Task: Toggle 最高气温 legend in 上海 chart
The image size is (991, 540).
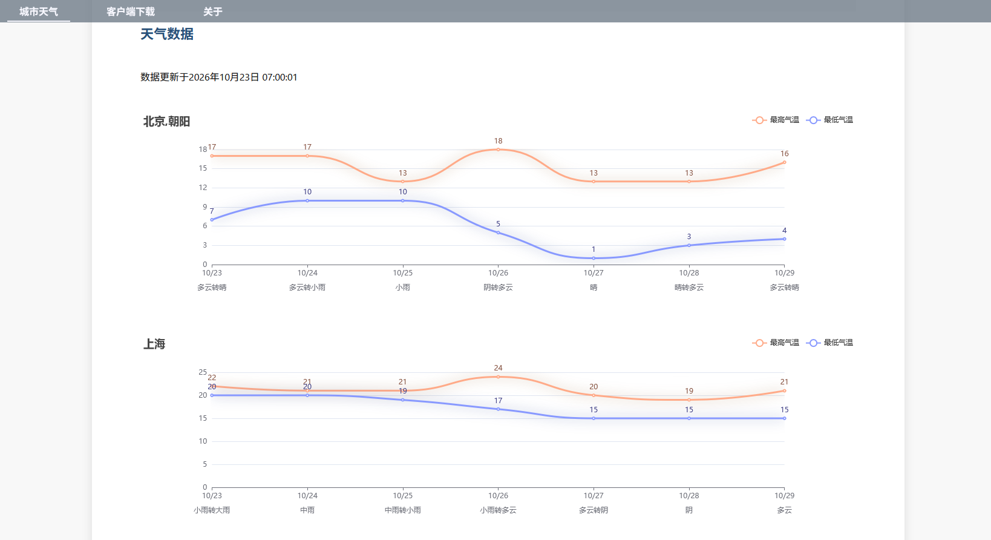Action: [776, 343]
